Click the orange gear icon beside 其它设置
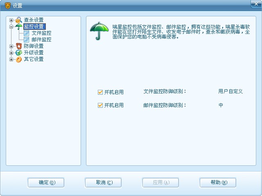 pyautogui.click(x=19, y=59)
